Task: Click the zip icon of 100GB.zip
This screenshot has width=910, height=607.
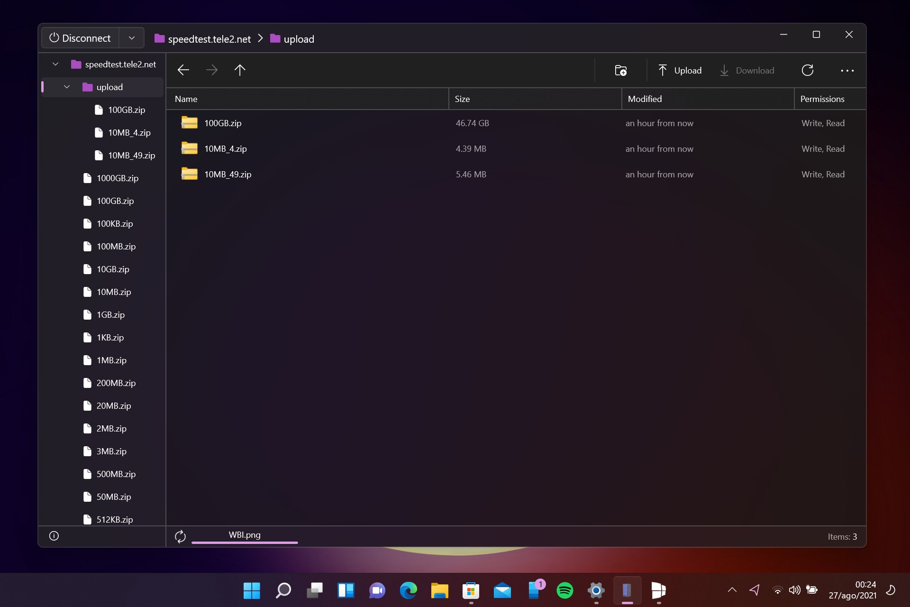Action: tap(189, 123)
